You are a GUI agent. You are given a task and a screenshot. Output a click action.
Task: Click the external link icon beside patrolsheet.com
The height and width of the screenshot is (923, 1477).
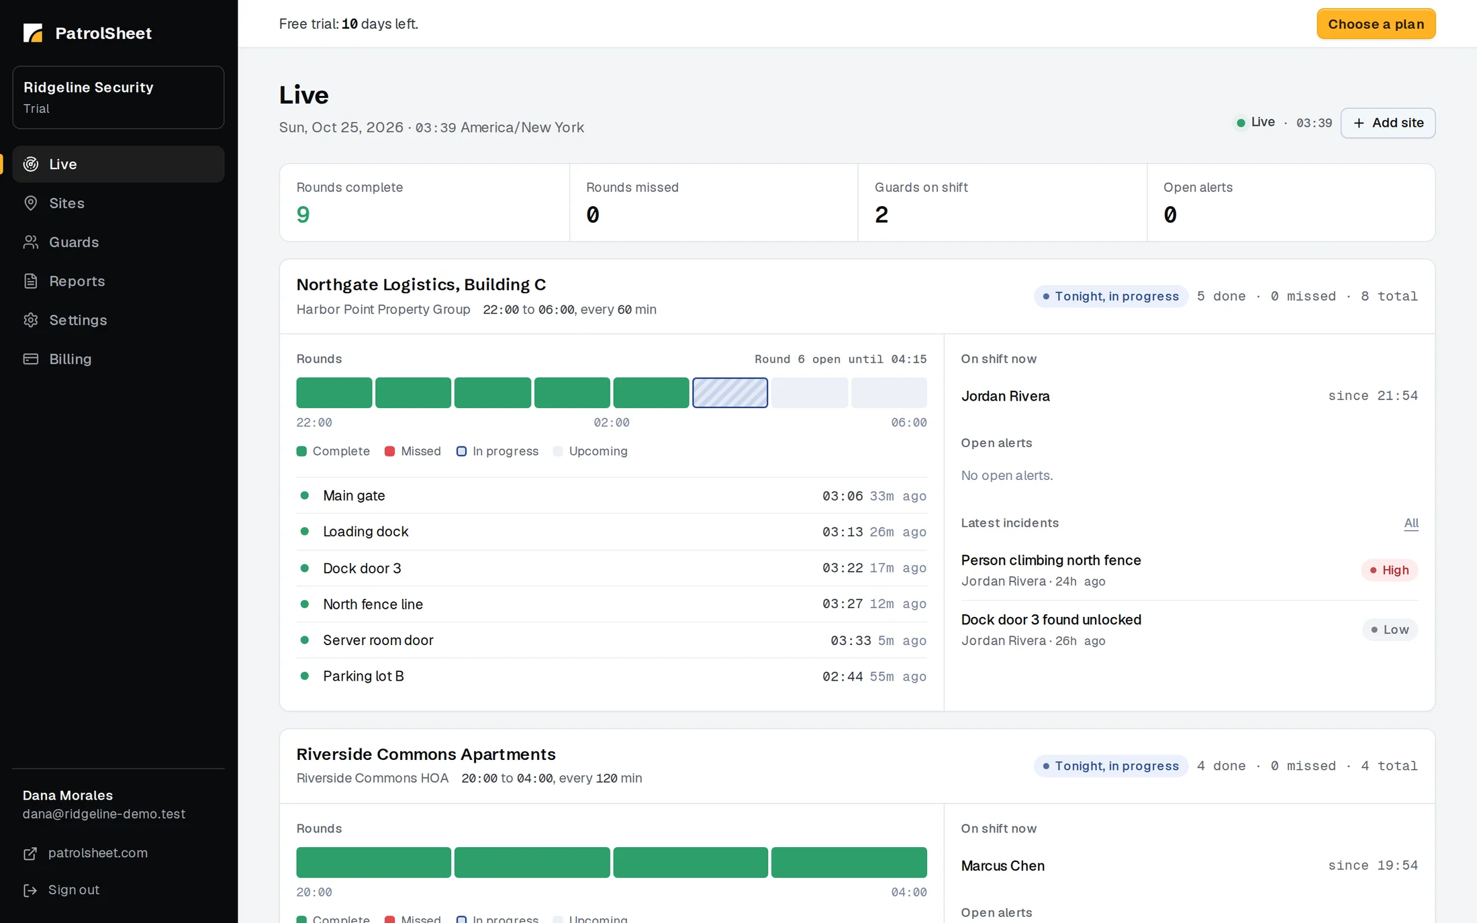tap(30, 853)
